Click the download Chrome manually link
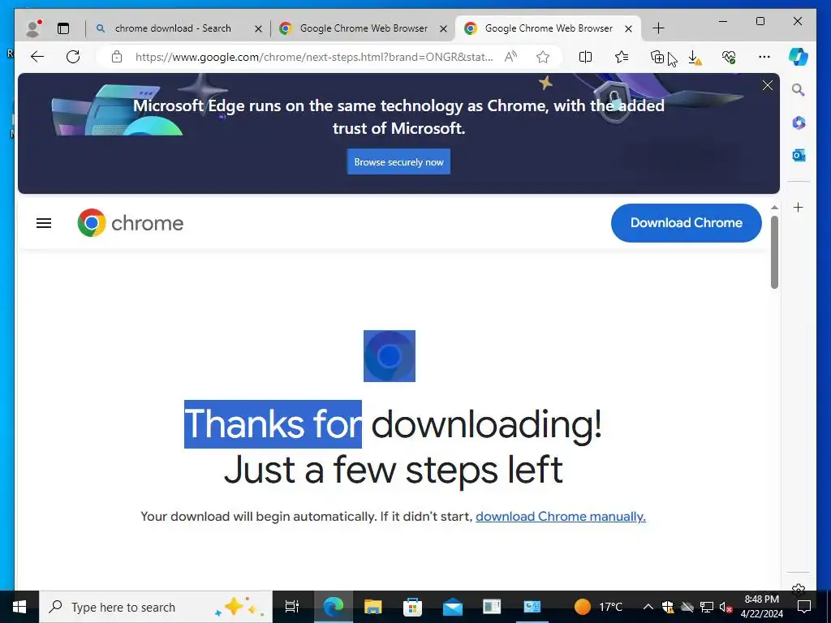 [561, 516]
